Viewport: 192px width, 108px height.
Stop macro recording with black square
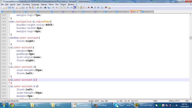pyautogui.click(x=92, y=7)
